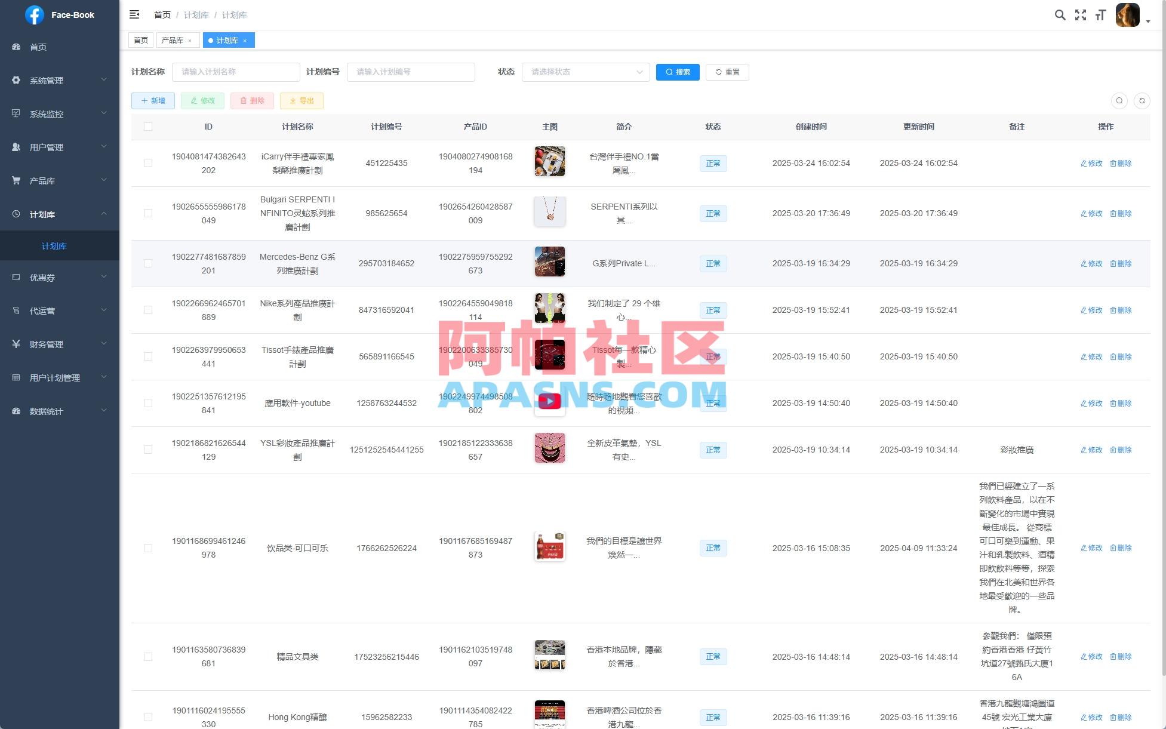Image resolution: width=1166 pixels, height=729 pixels.
Task: Click the 重置 reset button
Action: (727, 72)
